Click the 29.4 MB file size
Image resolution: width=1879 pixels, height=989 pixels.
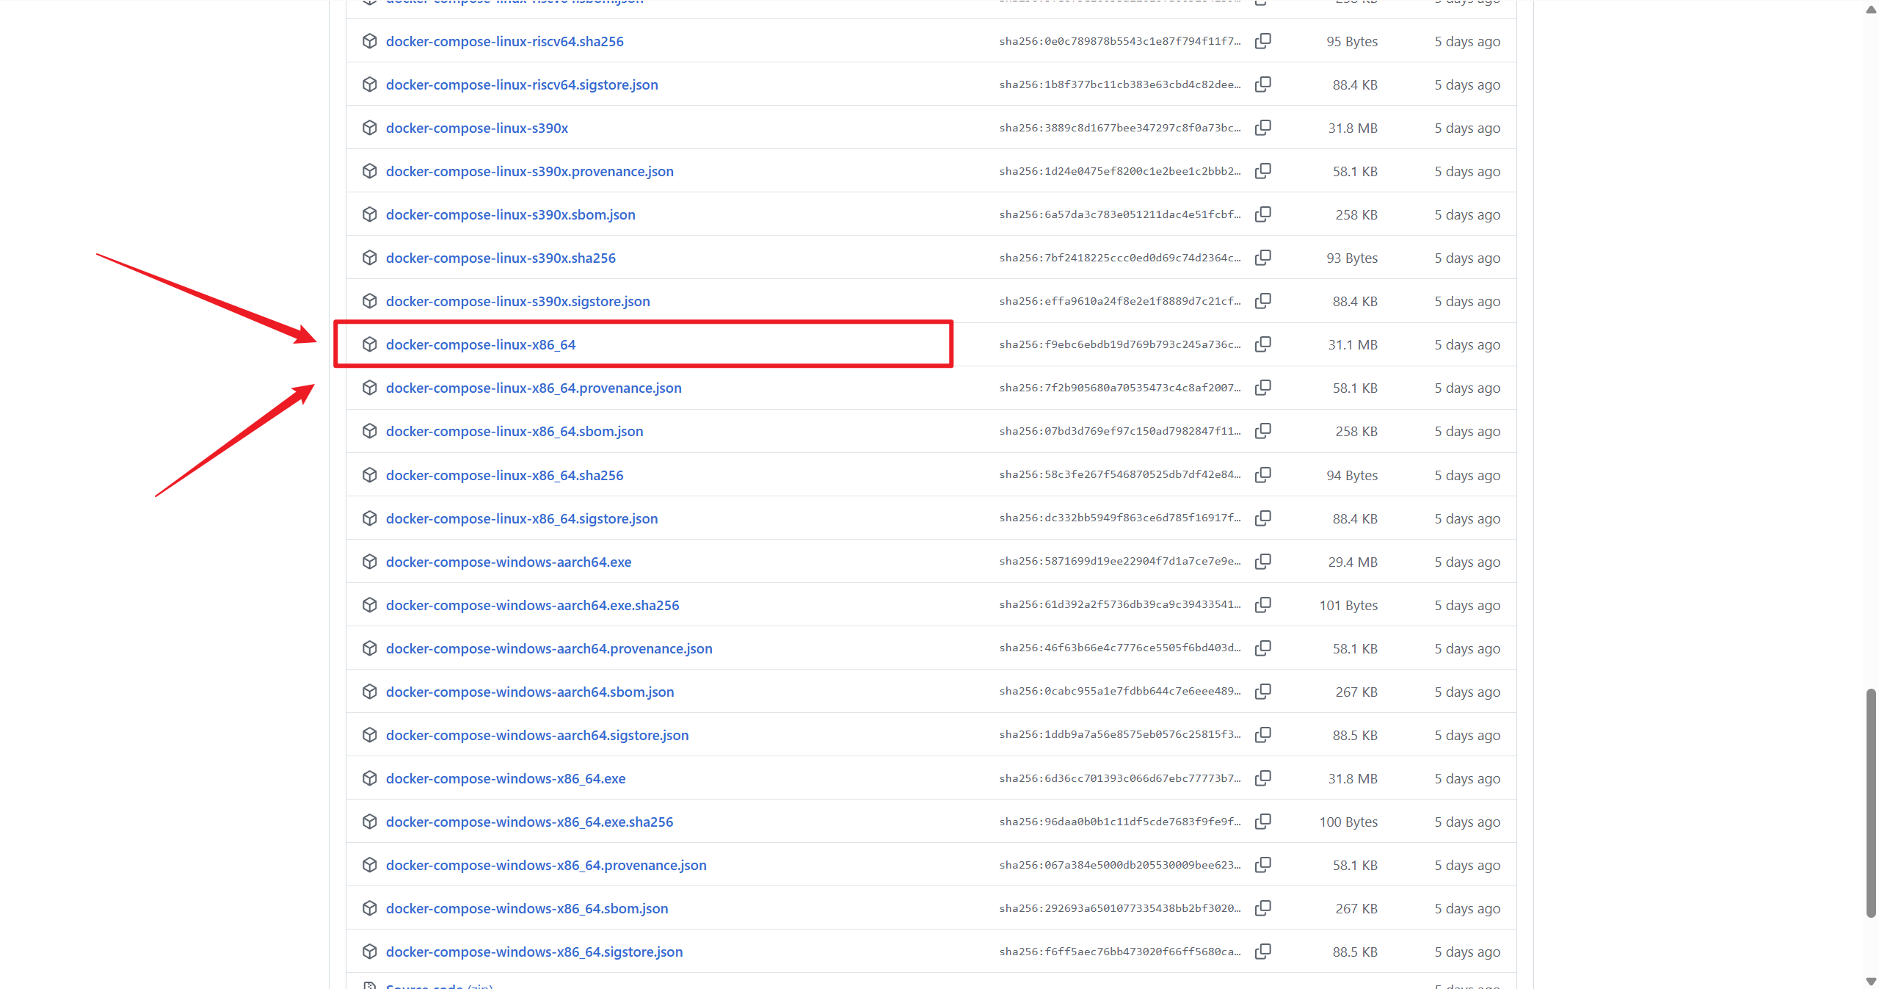tap(1353, 562)
